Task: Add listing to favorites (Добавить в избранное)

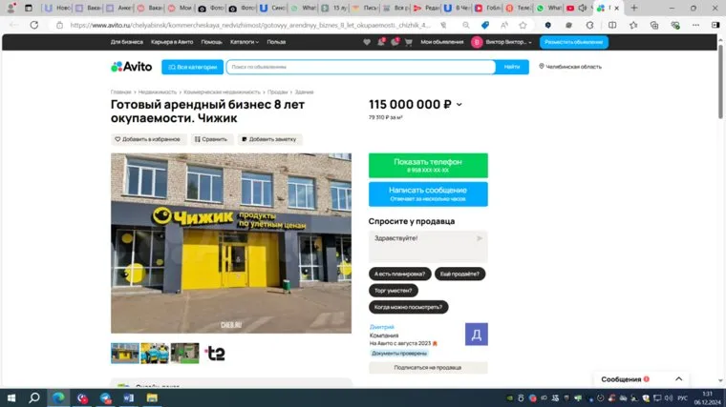Action: coord(147,139)
